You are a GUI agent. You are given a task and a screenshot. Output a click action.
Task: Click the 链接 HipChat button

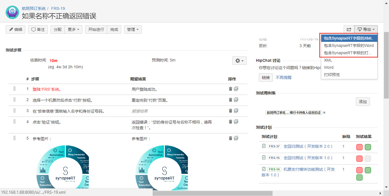coord(266,78)
